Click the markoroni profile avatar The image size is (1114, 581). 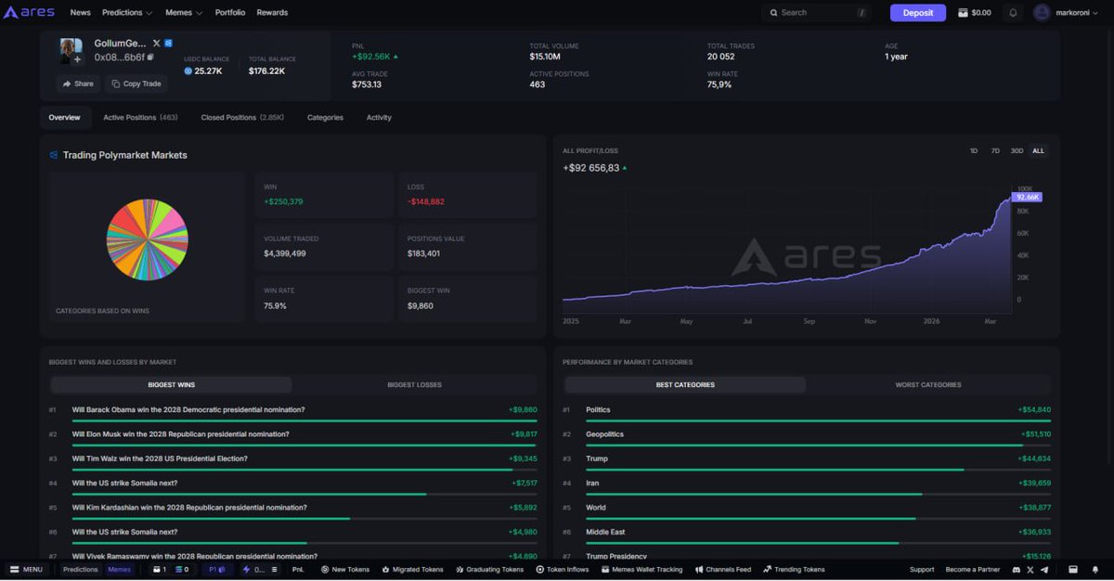(1042, 13)
